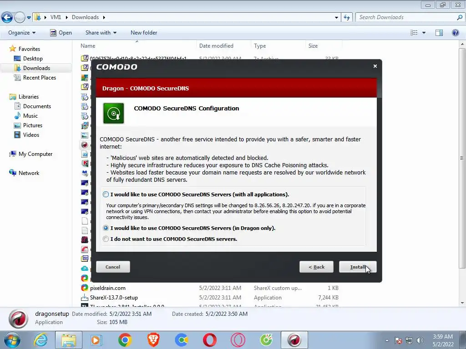
Task: Open volume speaker tray icon
Action: (x=420, y=340)
